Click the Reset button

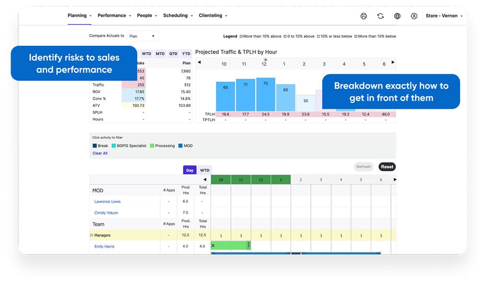[x=387, y=167]
